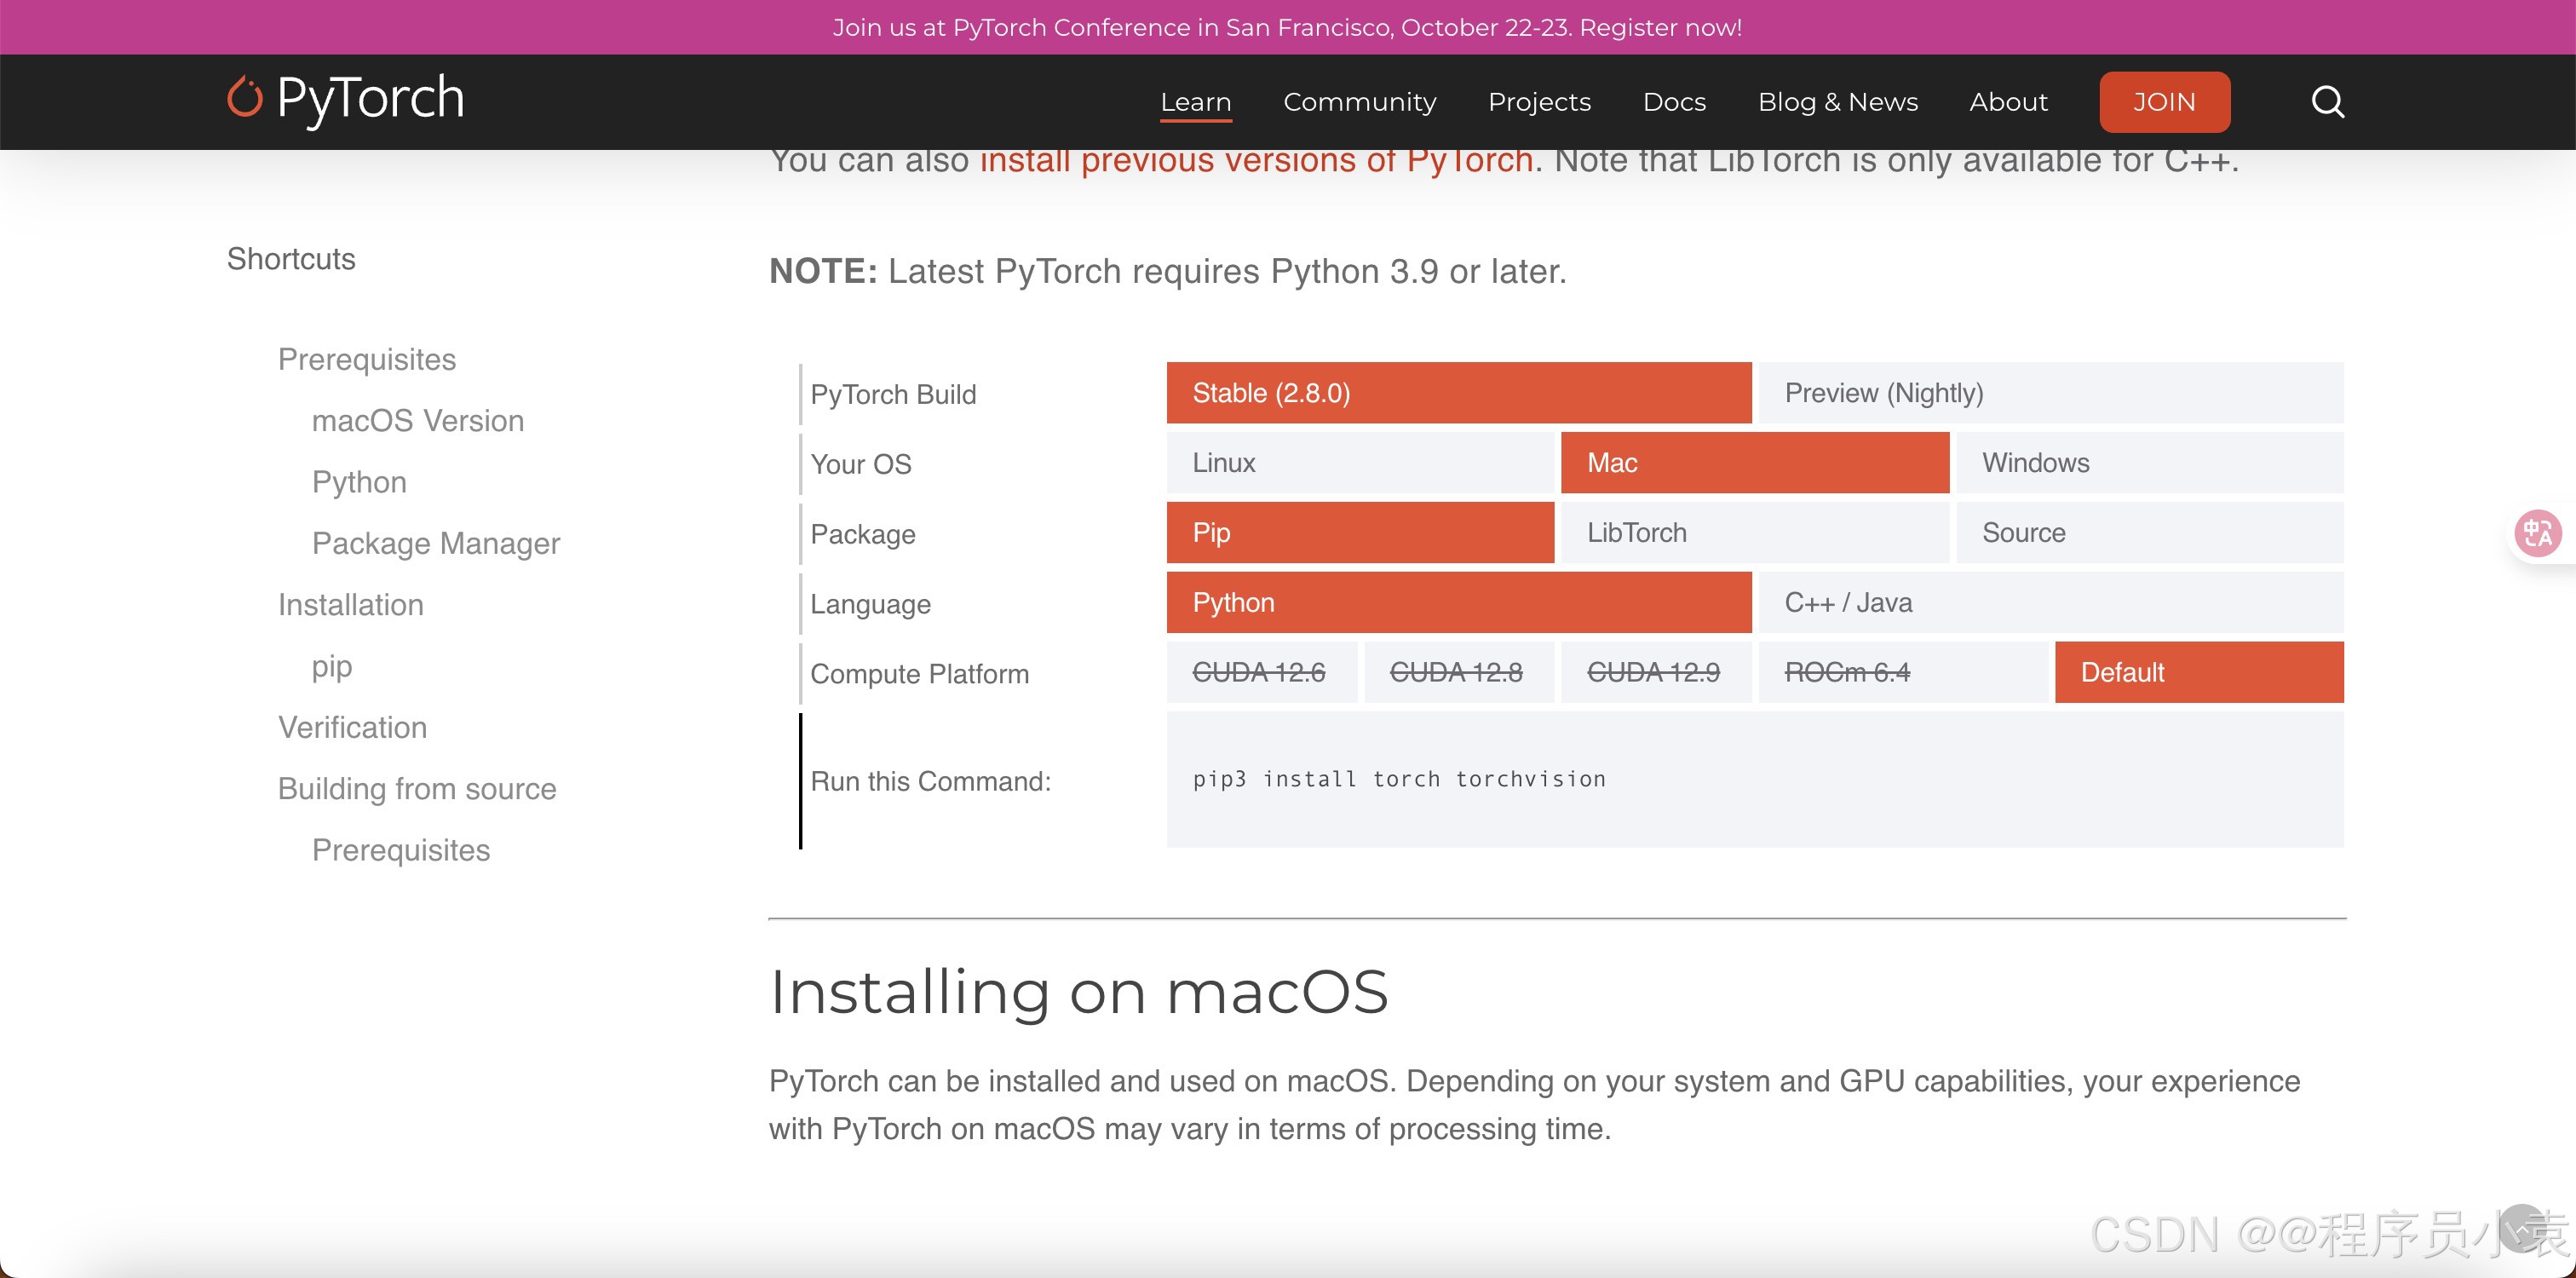Click the Run this Command label
Screen dimensions: 2576x1278
(930, 781)
